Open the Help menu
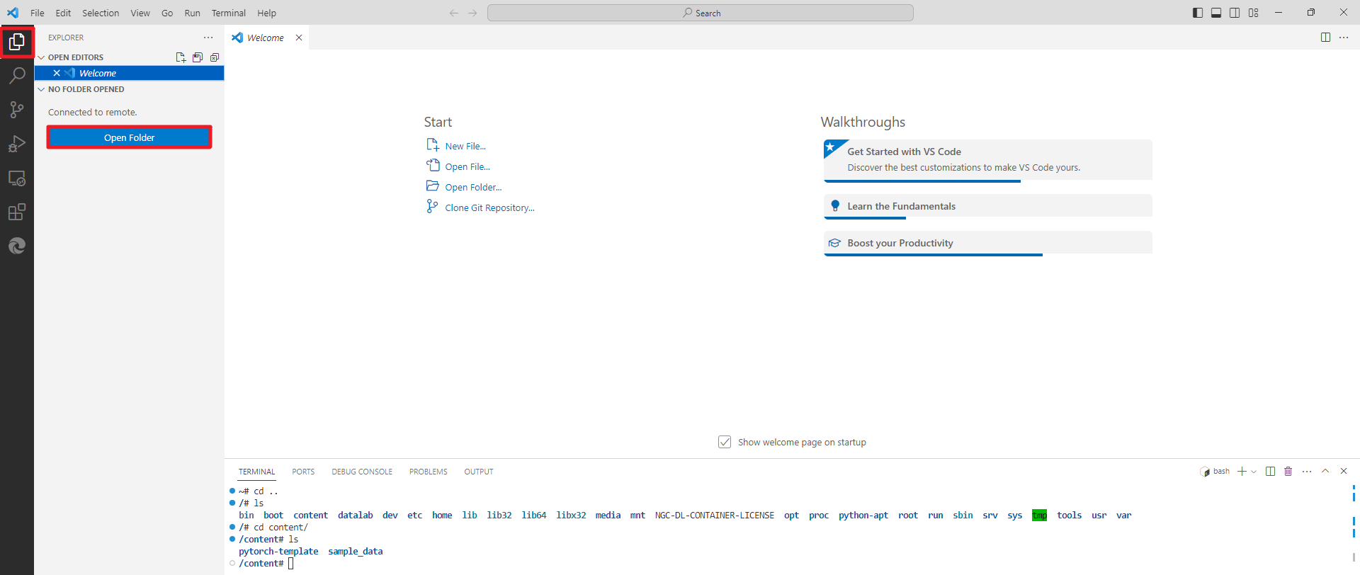The image size is (1360, 575). coord(267,13)
